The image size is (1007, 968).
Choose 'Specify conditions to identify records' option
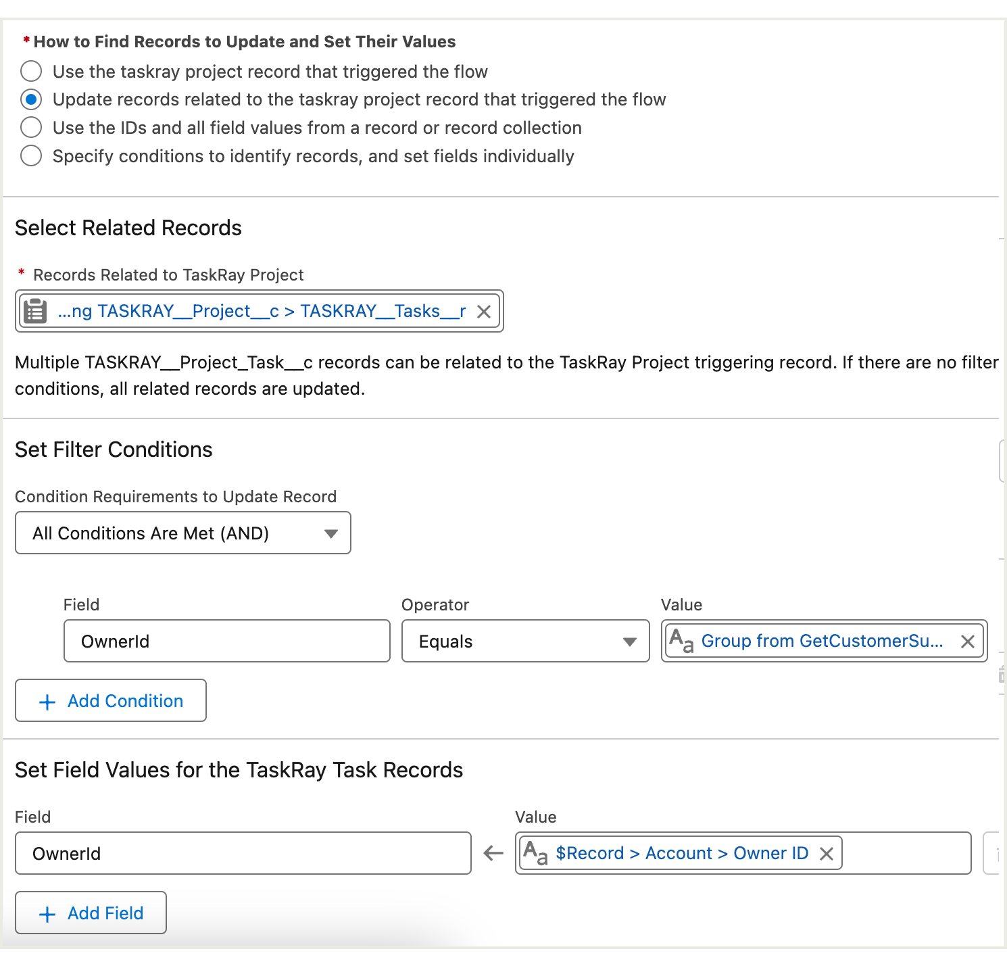[31, 155]
